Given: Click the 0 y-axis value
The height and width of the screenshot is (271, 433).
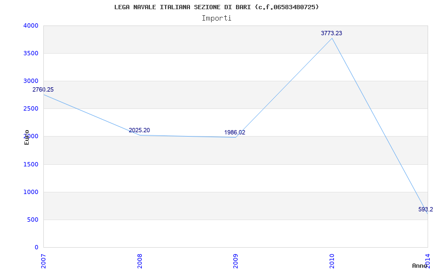Looking at the screenshot, I should point(37,247).
